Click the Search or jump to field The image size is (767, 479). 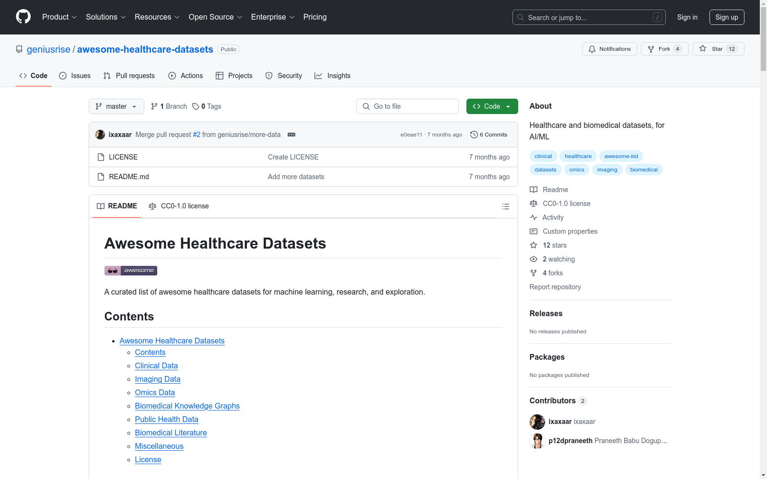coord(589,17)
